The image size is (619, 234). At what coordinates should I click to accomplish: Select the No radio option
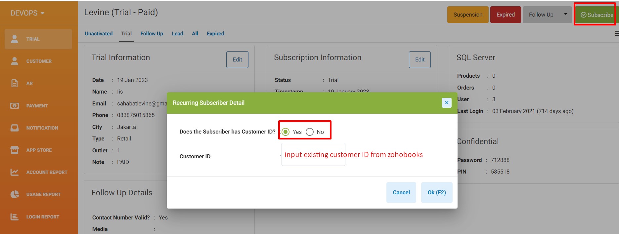(310, 132)
